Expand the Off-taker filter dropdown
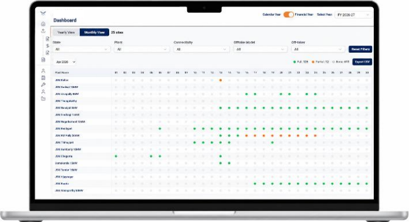The width and height of the screenshot is (409, 222). [x=318, y=49]
